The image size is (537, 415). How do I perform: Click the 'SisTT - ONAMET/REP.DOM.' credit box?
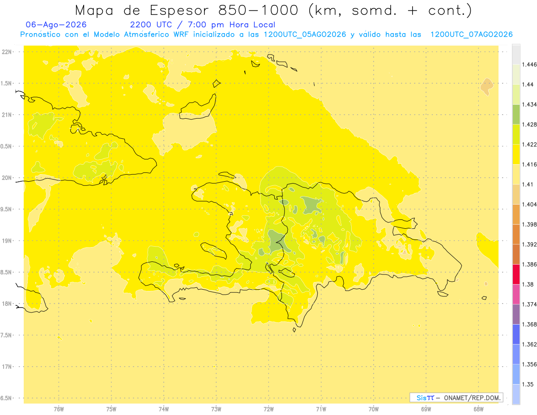point(456,398)
